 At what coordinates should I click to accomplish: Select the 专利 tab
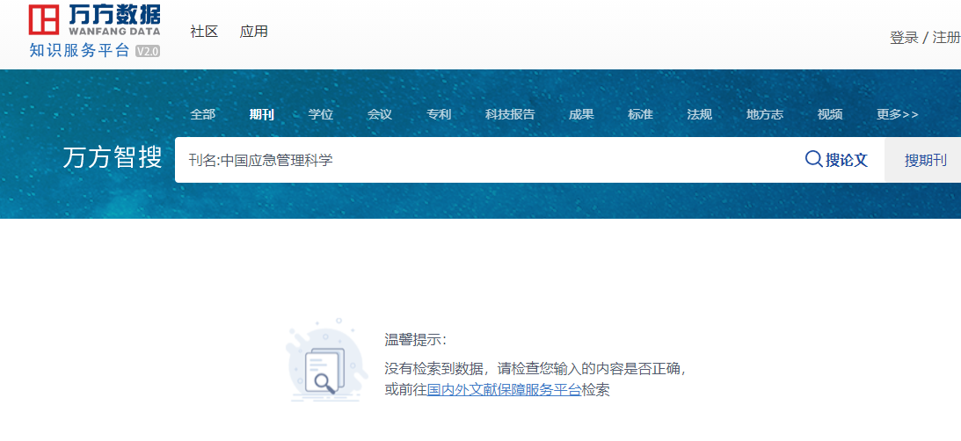pos(439,114)
